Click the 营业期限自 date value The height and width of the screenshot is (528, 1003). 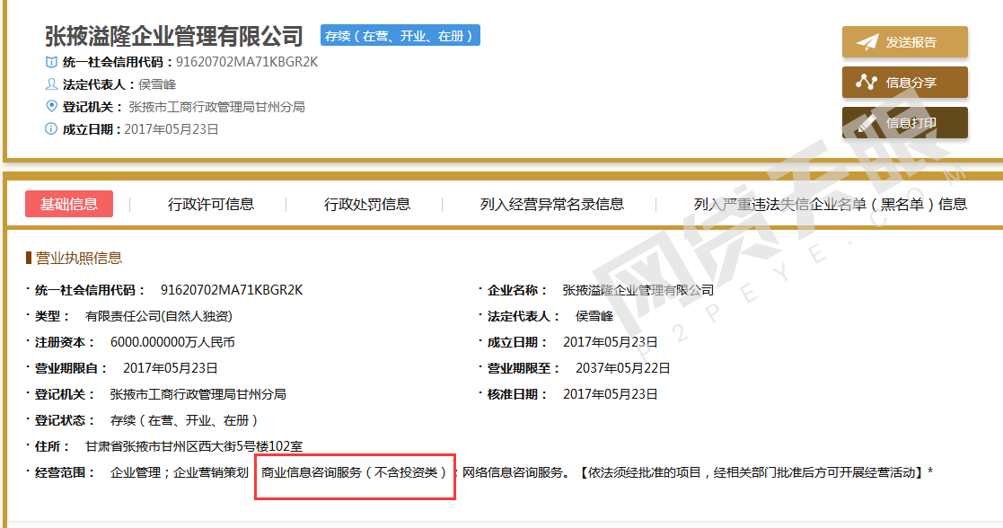[170, 368]
